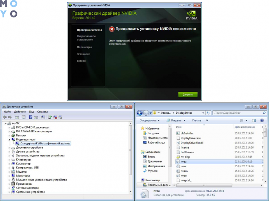
Task: Expand Батареи node
Action: (9, 135)
